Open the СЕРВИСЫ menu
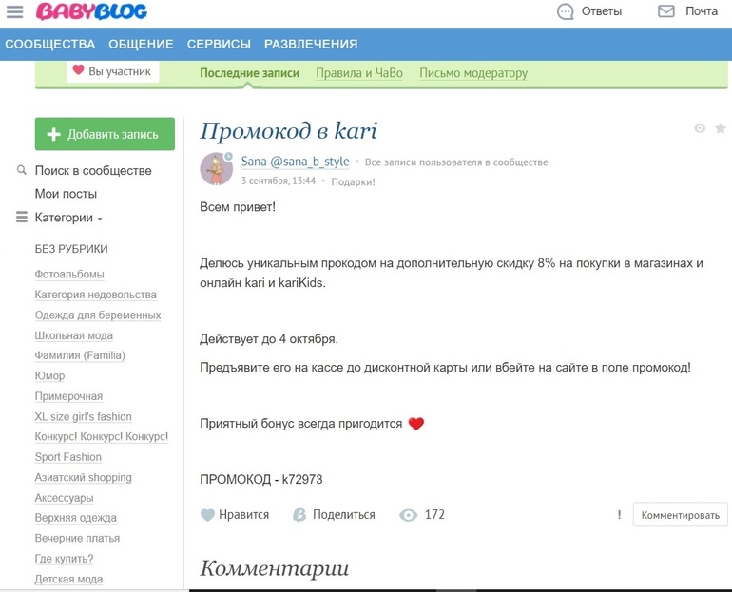732x592 pixels. pos(219,44)
